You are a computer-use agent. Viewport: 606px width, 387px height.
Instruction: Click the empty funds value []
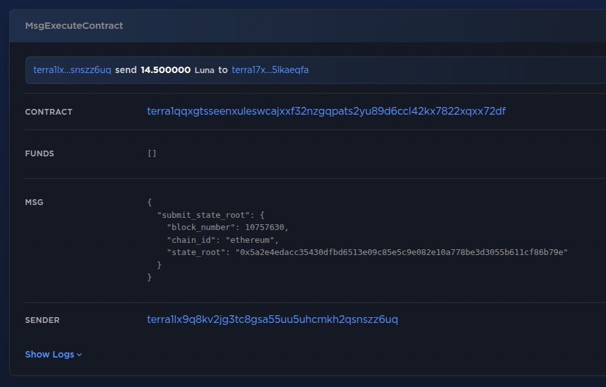pos(152,154)
